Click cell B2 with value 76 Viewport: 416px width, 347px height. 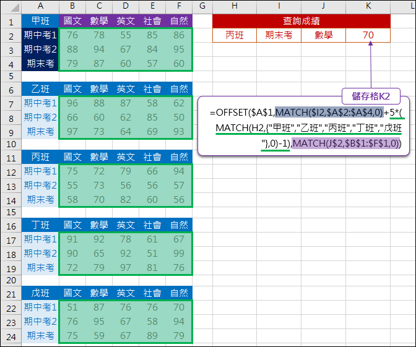coord(72,35)
